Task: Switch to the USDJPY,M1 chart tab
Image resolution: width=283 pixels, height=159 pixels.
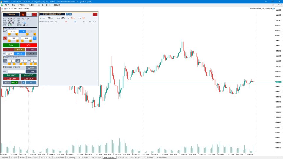Action: (122, 157)
